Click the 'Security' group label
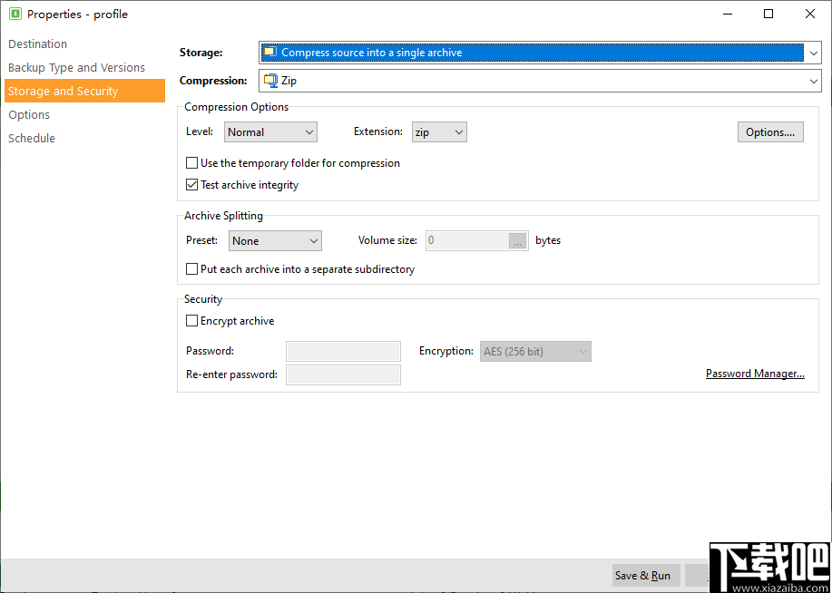 click(x=203, y=299)
